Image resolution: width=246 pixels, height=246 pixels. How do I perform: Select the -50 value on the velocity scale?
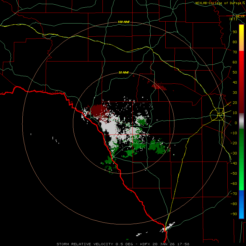coord(234,174)
